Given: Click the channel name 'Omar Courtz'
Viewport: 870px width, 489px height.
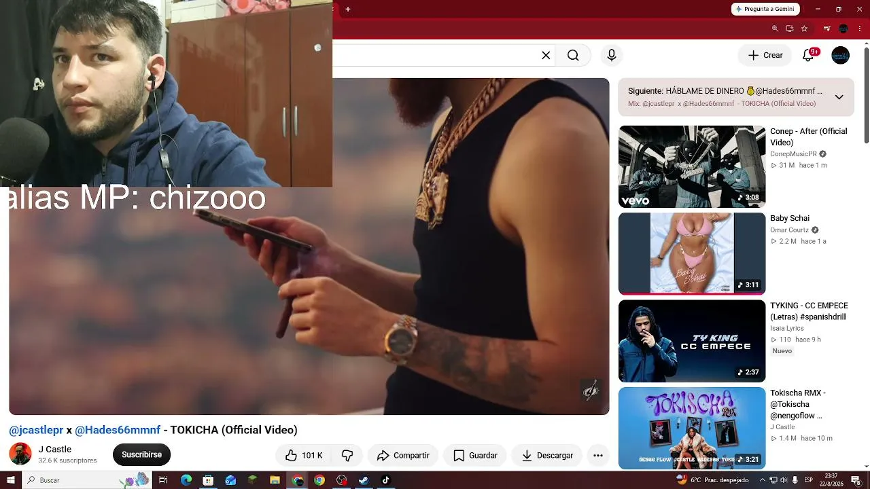Looking at the screenshot, I should 789,230.
